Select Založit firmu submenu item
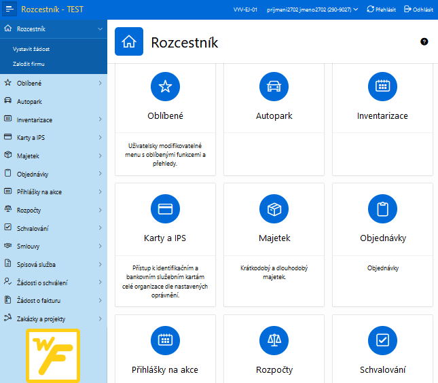This screenshot has width=438, height=383. (29, 64)
